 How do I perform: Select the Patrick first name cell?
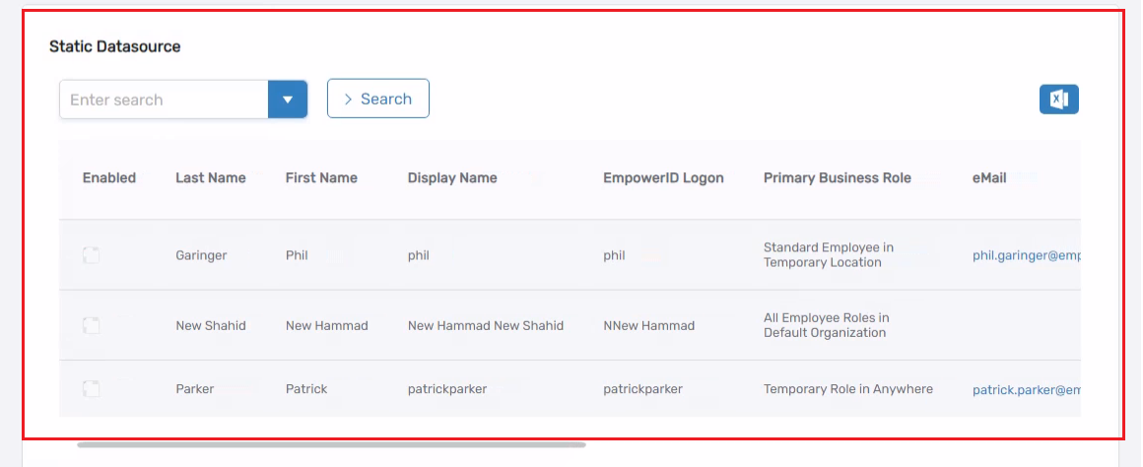click(306, 389)
